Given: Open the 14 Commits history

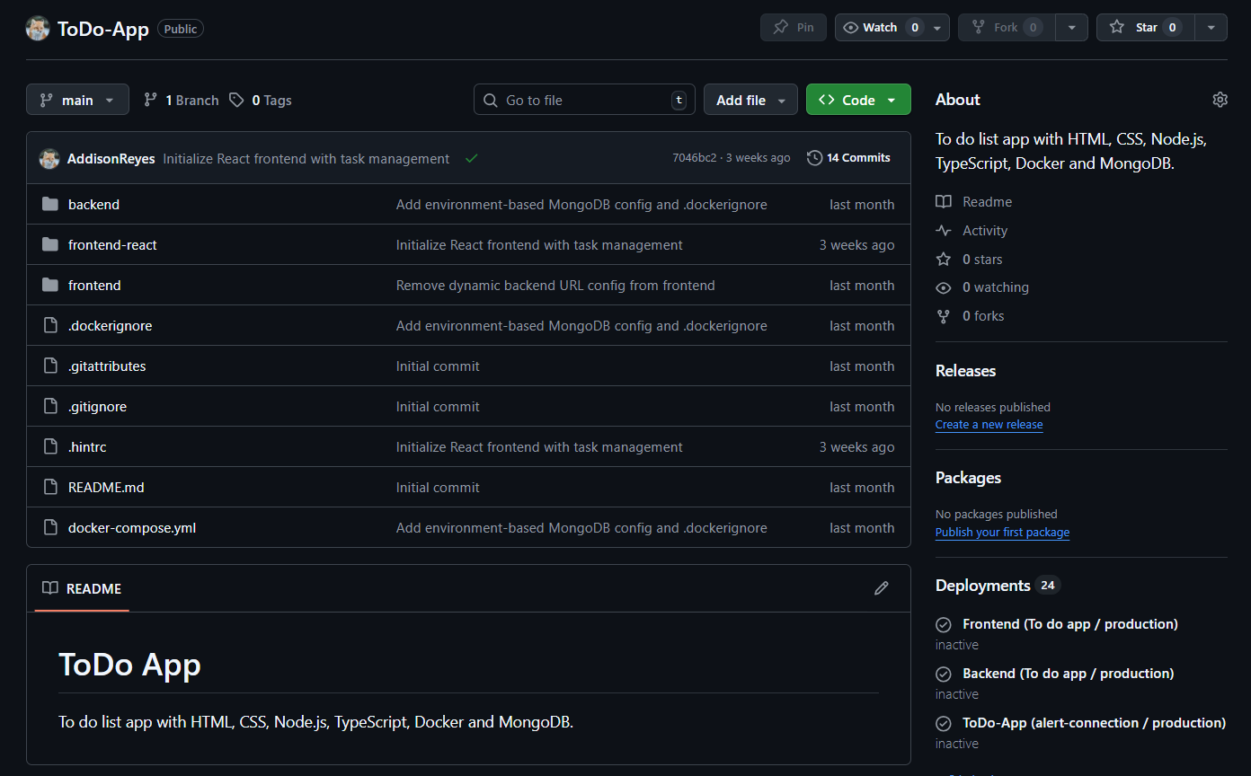Looking at the screenshot, I should (848, 158).
